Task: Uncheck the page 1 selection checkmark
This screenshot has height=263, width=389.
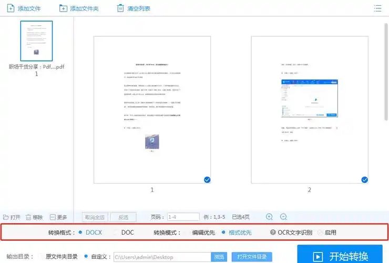Action: 207,180
